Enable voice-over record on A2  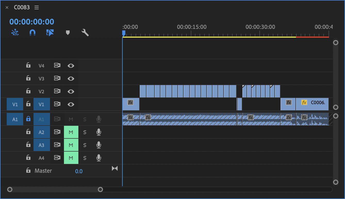point(98,132)
